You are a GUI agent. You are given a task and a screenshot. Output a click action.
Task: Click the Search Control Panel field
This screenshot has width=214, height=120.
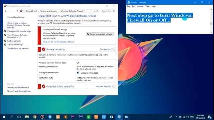click(108, 11)
